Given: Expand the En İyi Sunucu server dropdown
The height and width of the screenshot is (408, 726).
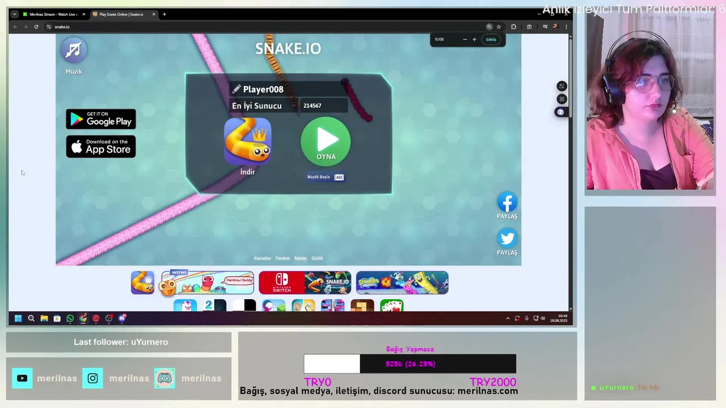Looking at the screenshot, I should [264, 105].
